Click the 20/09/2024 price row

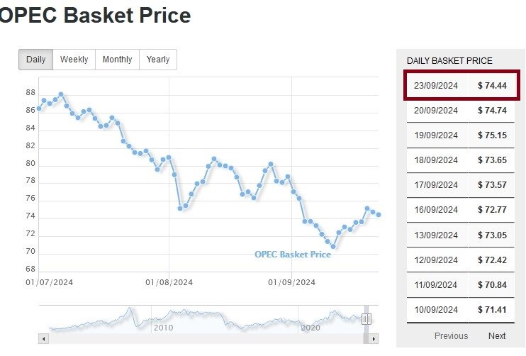tap(461, 111)
